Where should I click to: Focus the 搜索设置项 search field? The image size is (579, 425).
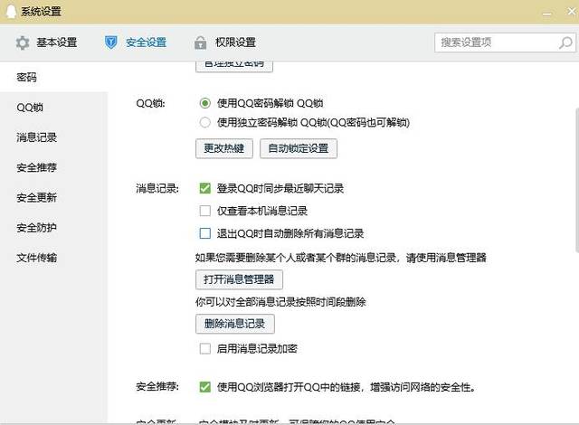tap(505, 42)
